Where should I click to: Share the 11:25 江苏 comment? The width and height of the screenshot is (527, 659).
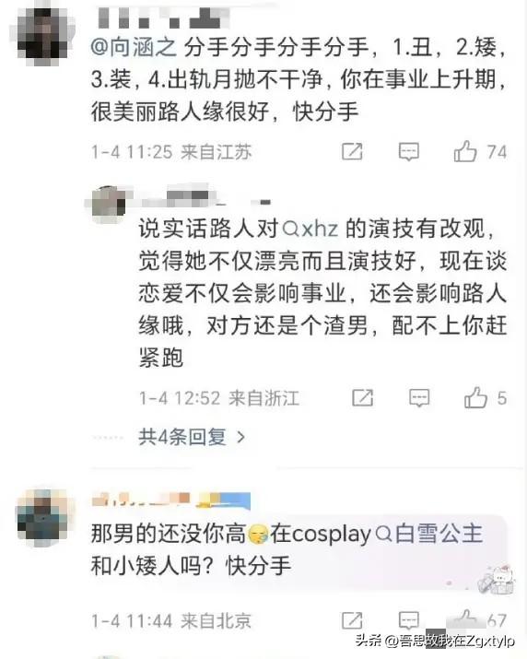(352, 152)
